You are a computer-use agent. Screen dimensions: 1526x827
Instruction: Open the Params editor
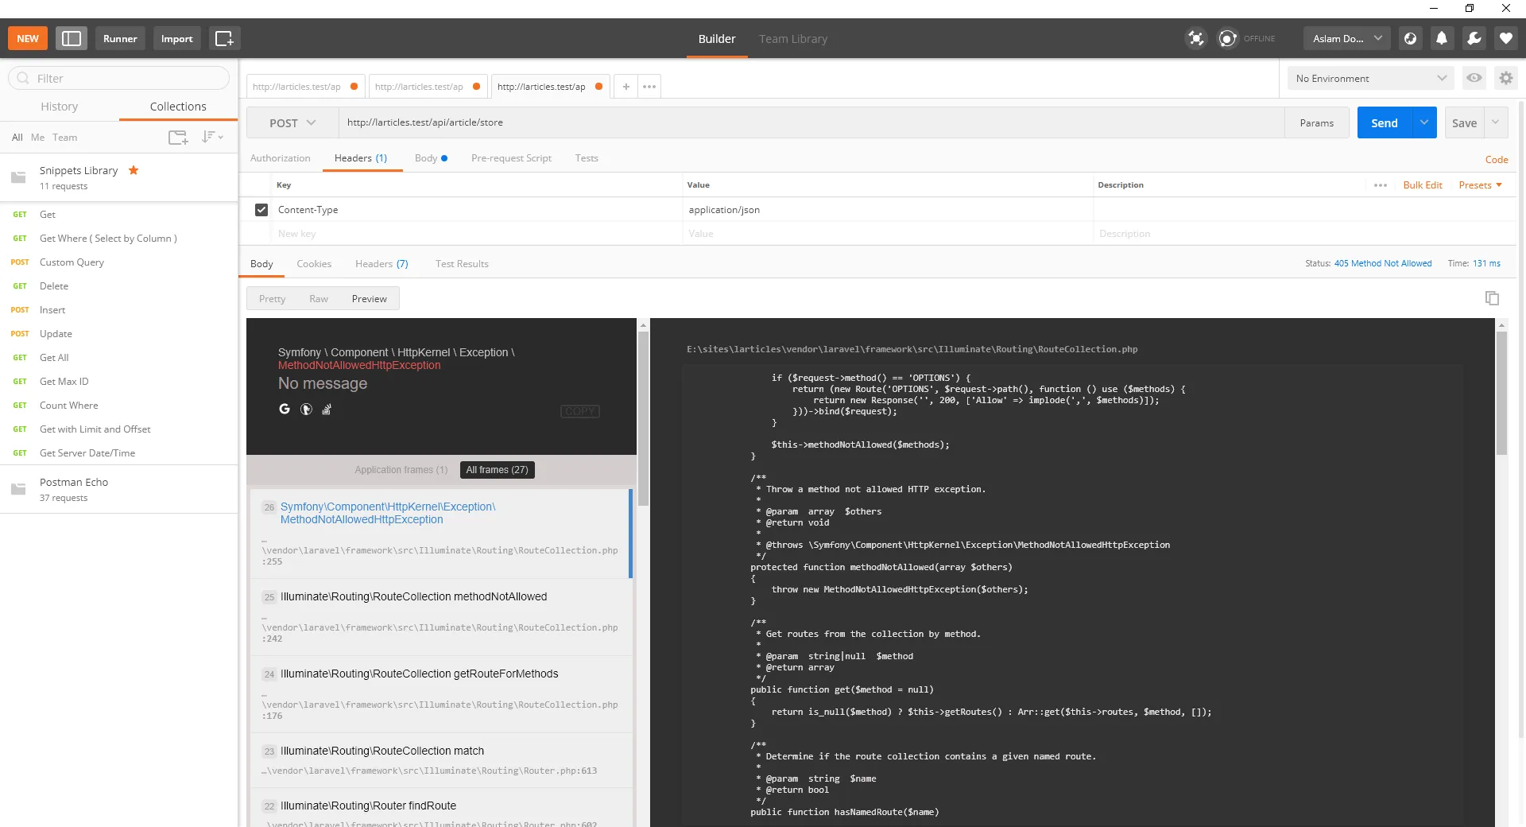tap(1317, 122)
